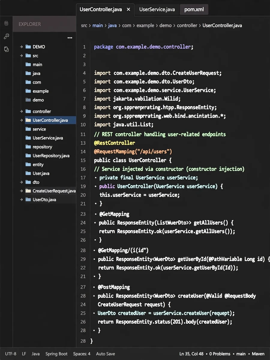Click the Ln 35, Col 48 cursor position
Viewport: 270px width, 360px height.
coord(192,354)
